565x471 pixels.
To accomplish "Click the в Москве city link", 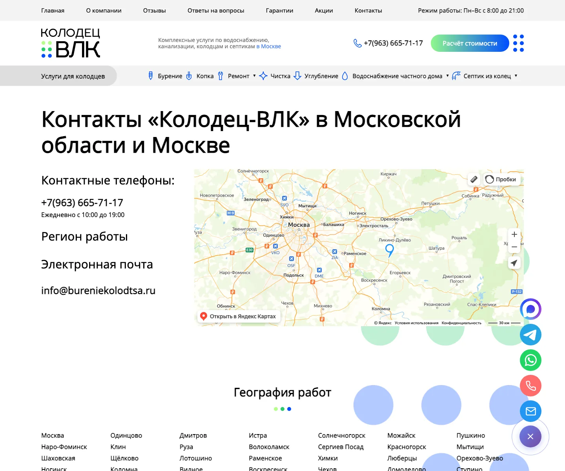I will click(x=269, y=46).
